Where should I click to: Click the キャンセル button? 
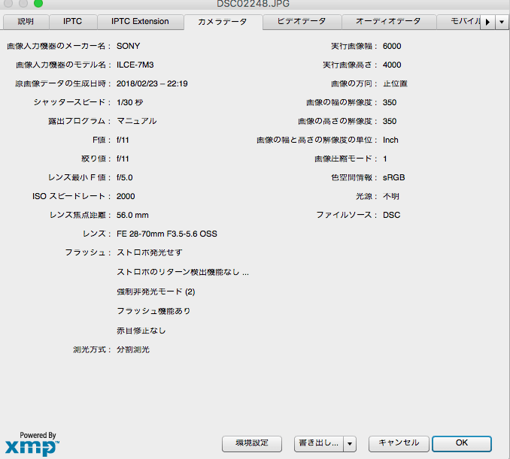(x=399, y=443)
